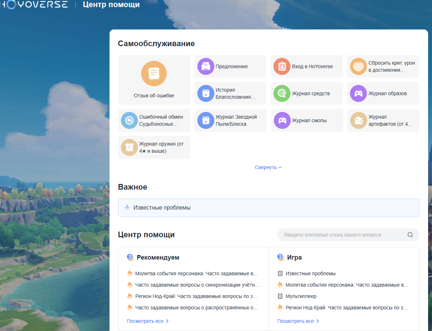Click the Журнал оружия scroll icon
432x331 pixels.
[x=129, y=147]
